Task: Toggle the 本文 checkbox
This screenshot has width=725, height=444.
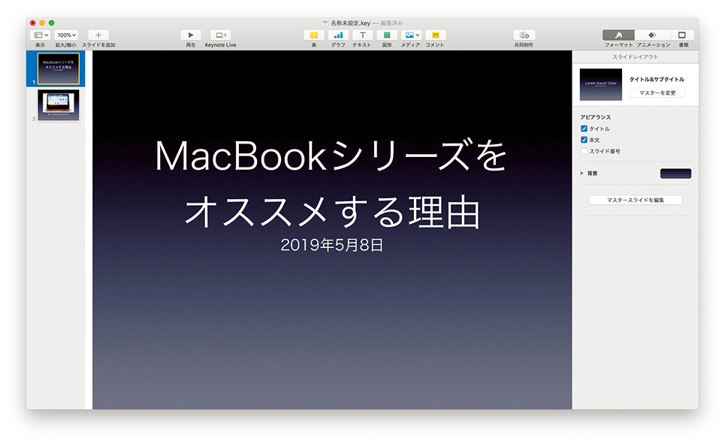Action: pos(584,140)
